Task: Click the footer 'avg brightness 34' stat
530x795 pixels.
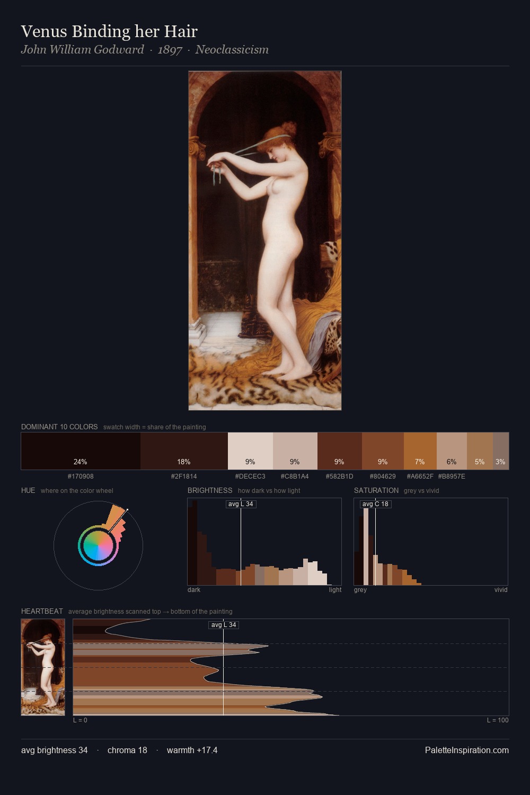Action: tap(55, 750)
